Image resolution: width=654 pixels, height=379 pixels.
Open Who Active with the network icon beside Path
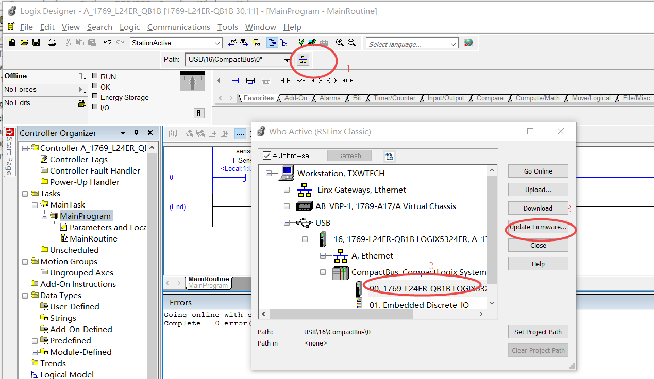(303, 60)
